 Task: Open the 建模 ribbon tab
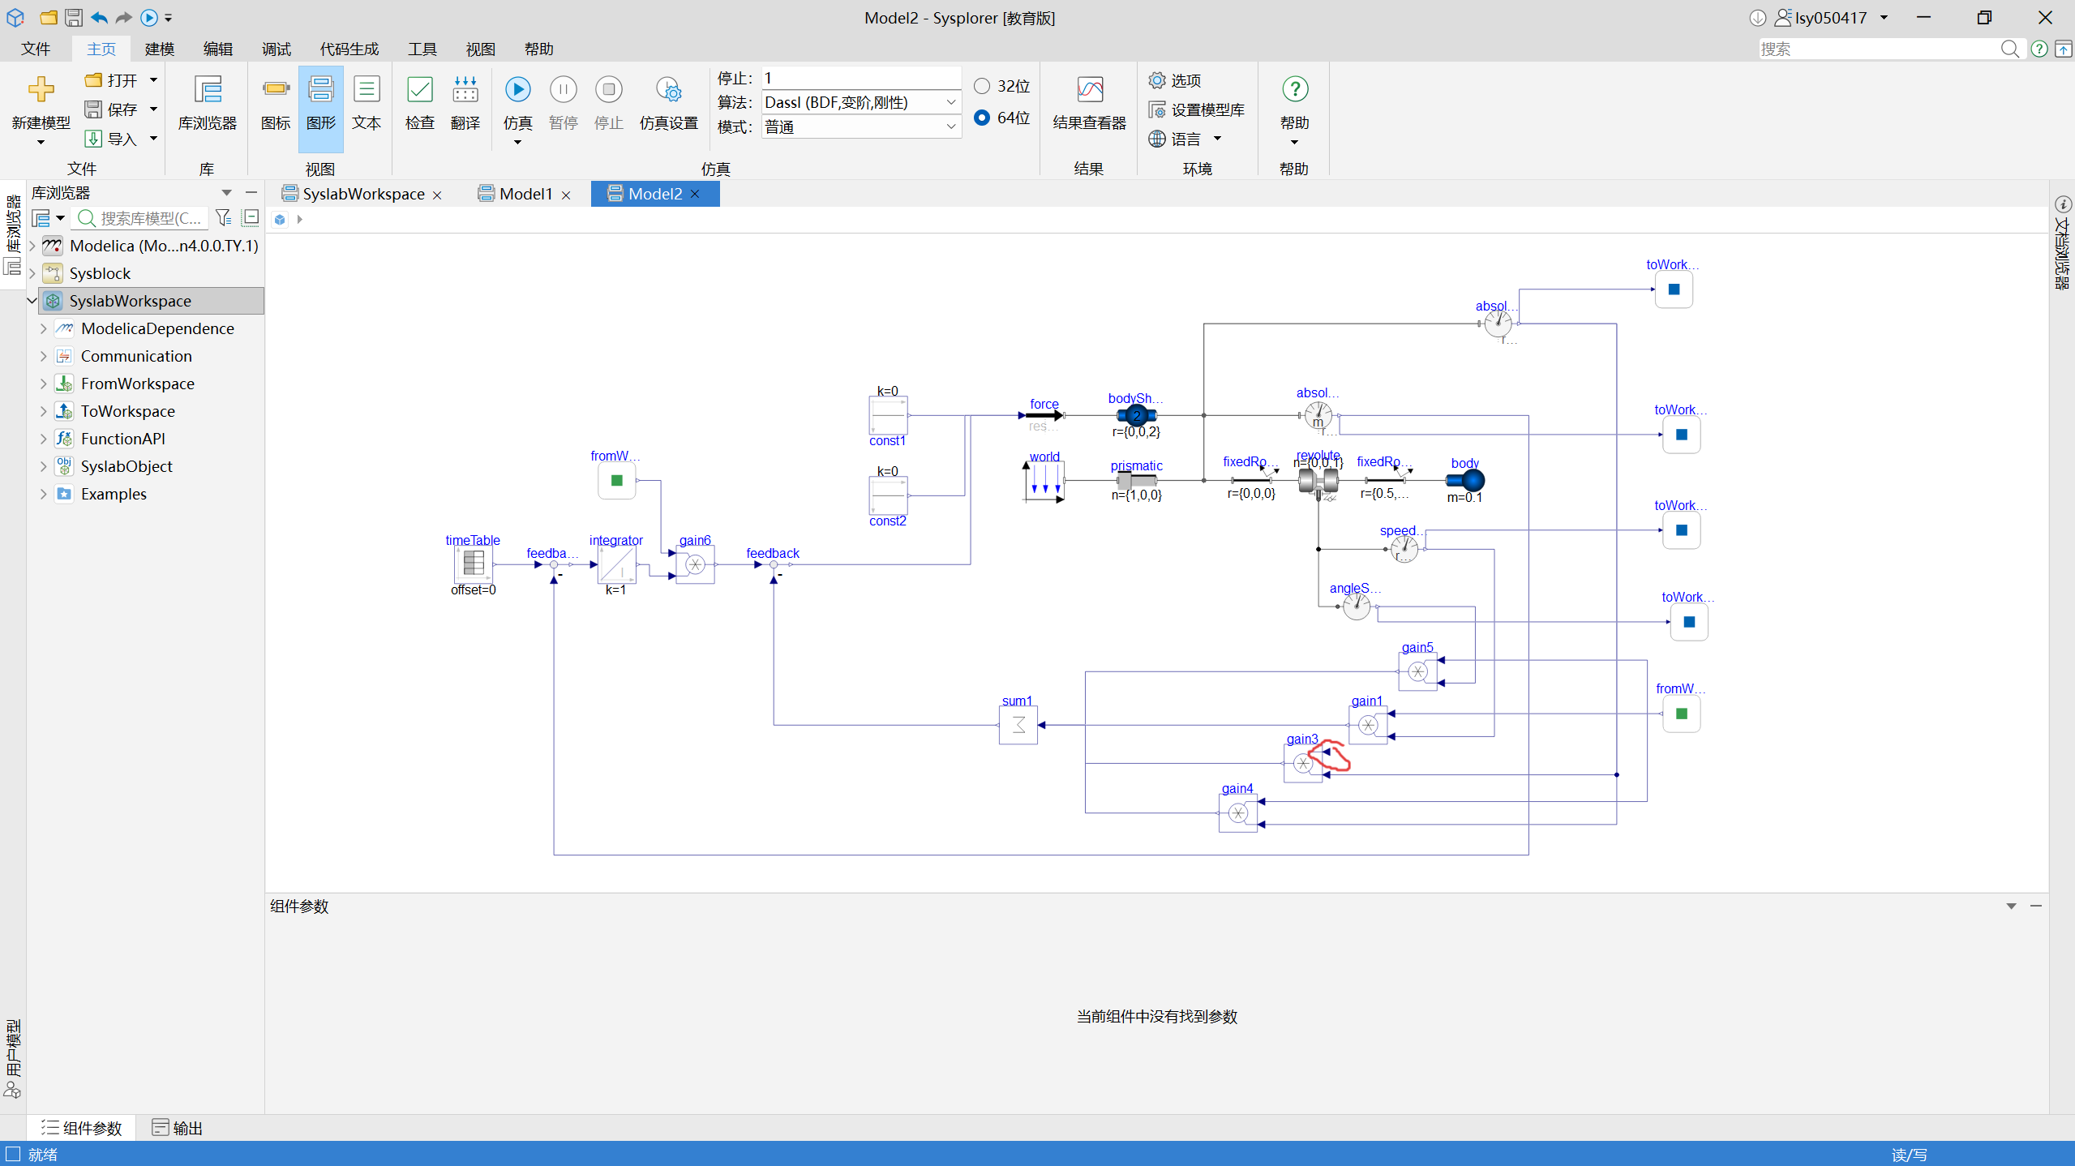coord(160,49)
